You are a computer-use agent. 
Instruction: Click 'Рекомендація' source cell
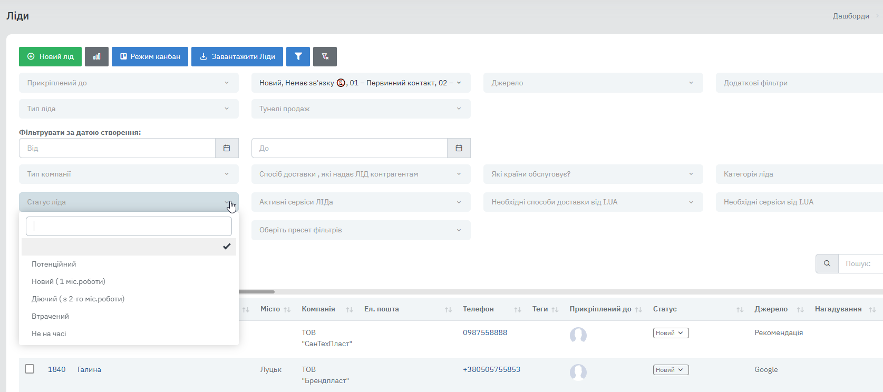(779, 332)
